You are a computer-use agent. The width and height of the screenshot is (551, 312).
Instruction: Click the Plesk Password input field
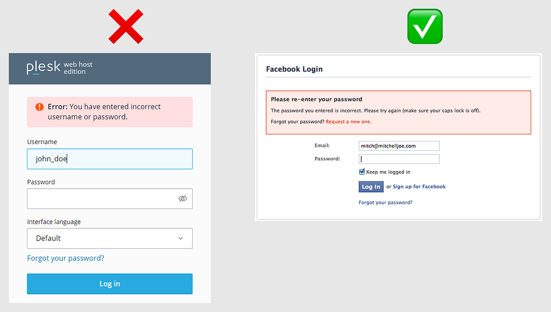click(x=110, y=198)
